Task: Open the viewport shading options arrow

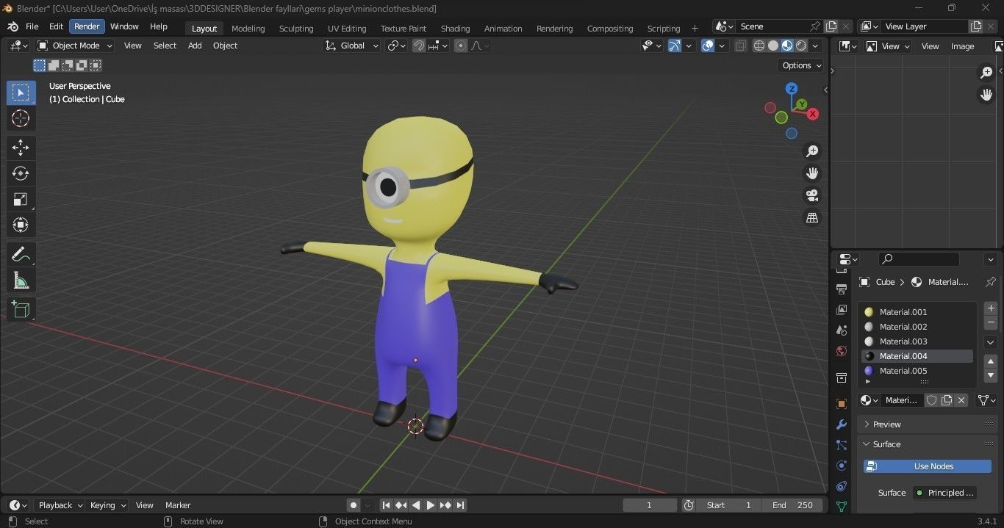Action: click(816, 46)
